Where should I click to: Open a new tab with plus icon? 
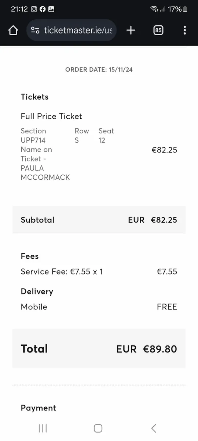click(x=131, y=30)
